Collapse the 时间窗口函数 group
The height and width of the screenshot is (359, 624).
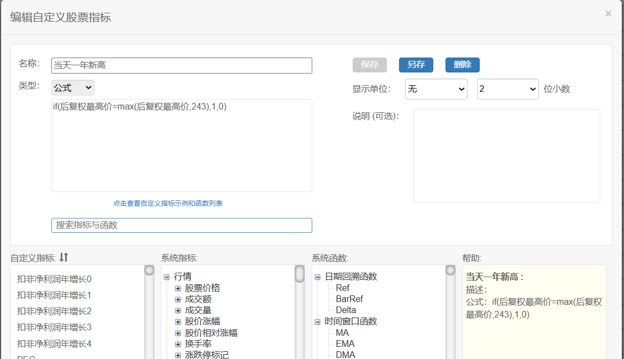tap(317, 321)
